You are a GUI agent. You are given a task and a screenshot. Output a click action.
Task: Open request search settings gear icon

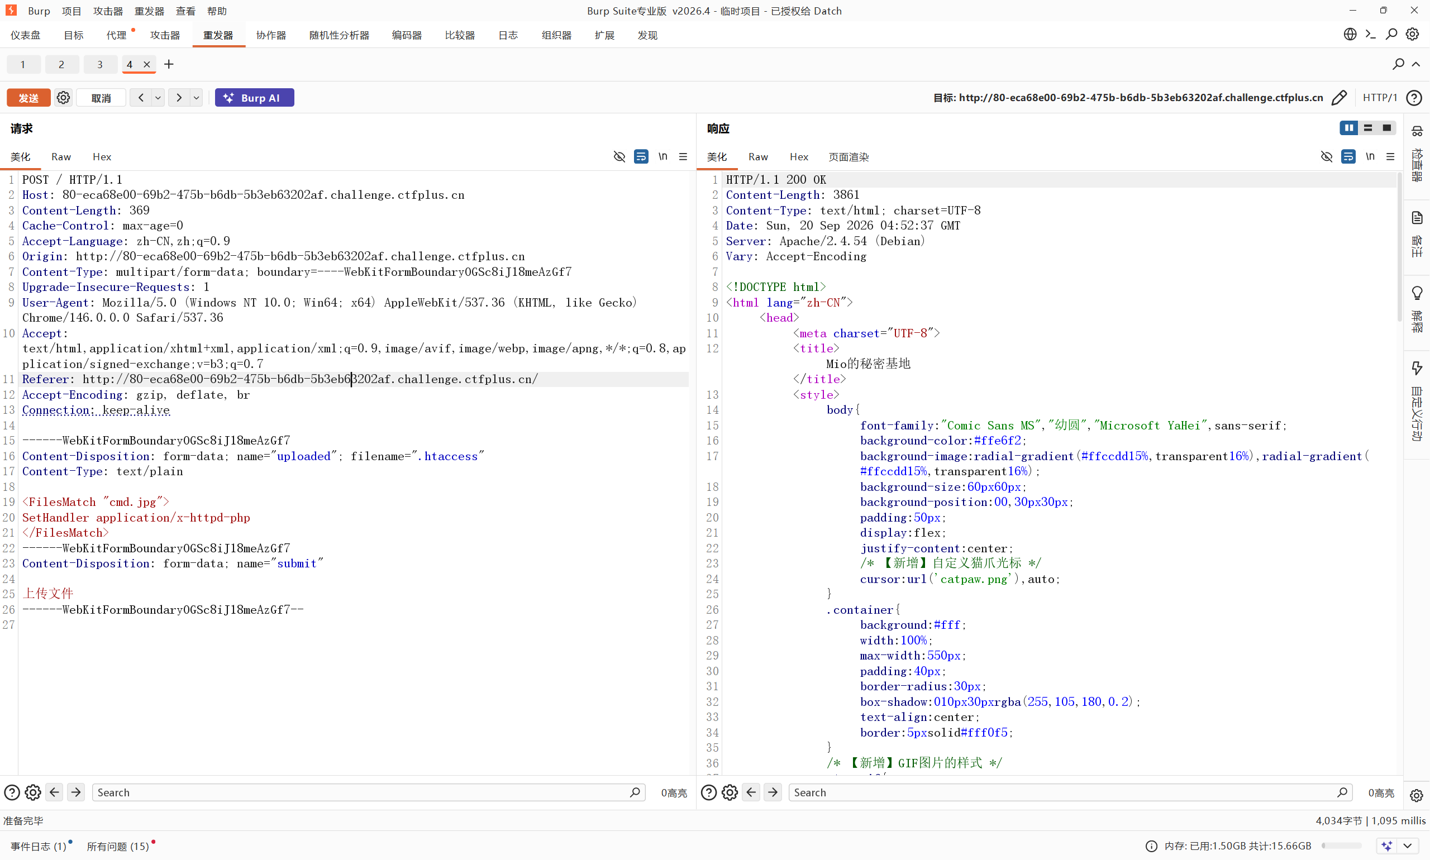[x=33, y=792]
